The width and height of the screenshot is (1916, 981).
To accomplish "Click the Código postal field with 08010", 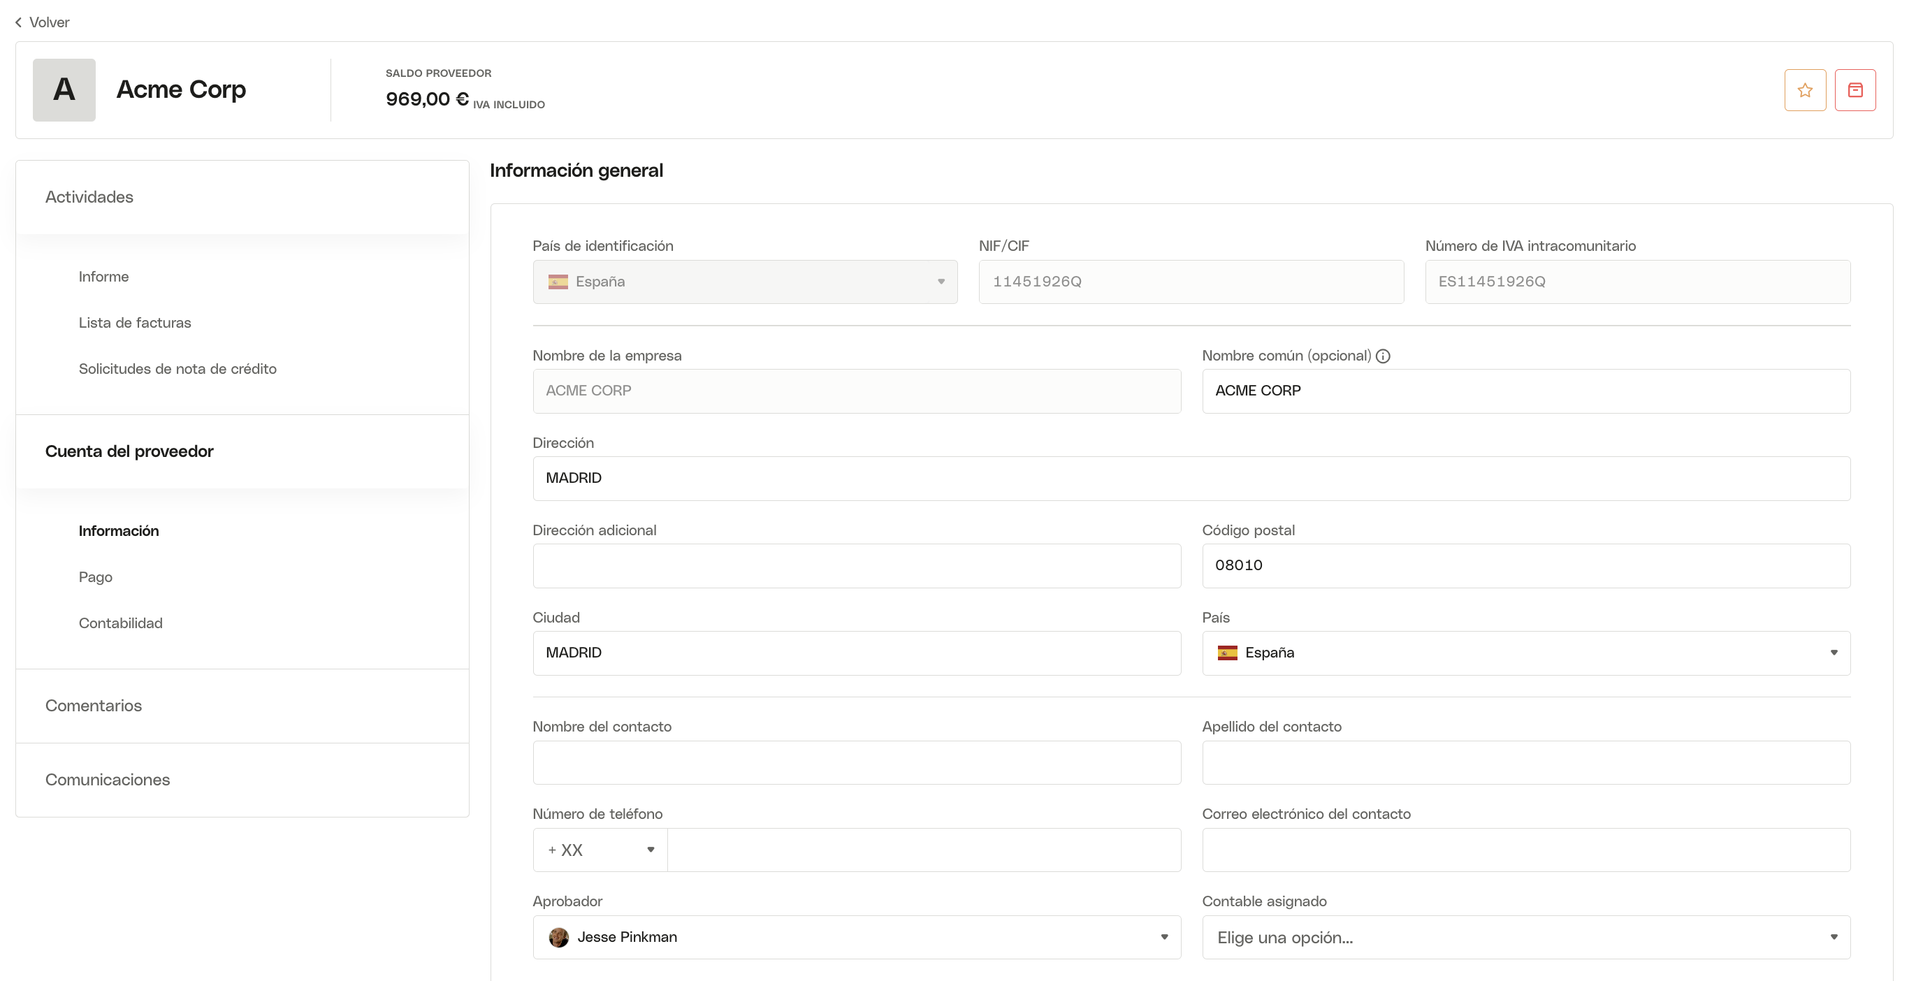I will point(1526,566).
